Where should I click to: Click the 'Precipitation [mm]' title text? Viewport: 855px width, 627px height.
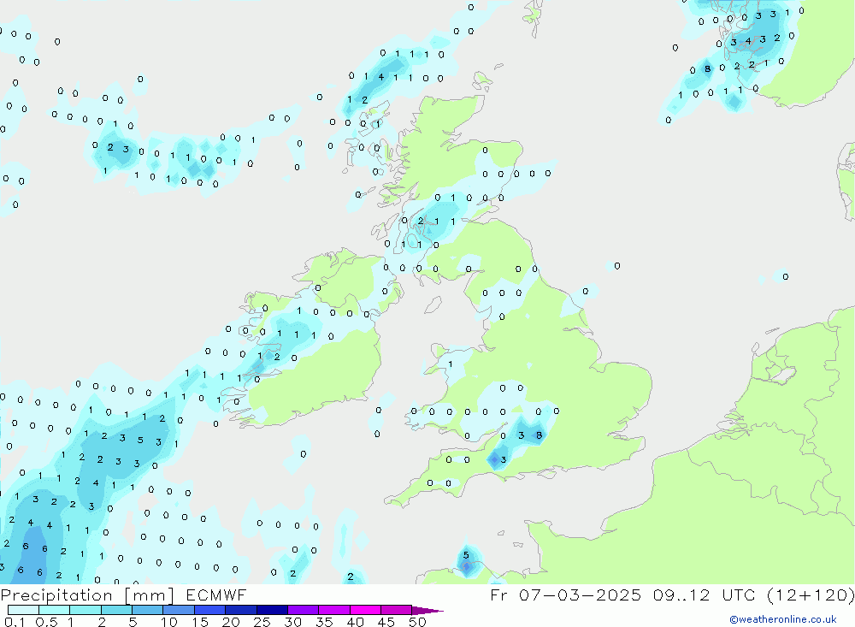click(x=87, y=595)
